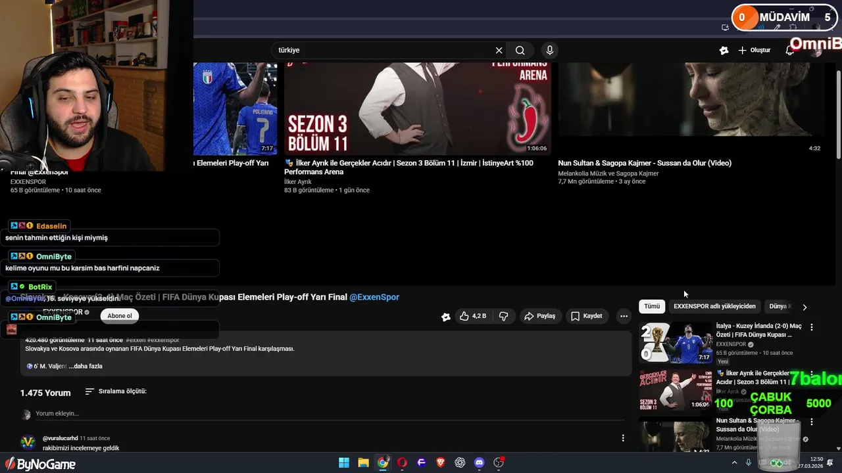842x473 pixels.
Task: Expand description with ...daha fazla
Action: pyautogui.click(x=86, y=366)
